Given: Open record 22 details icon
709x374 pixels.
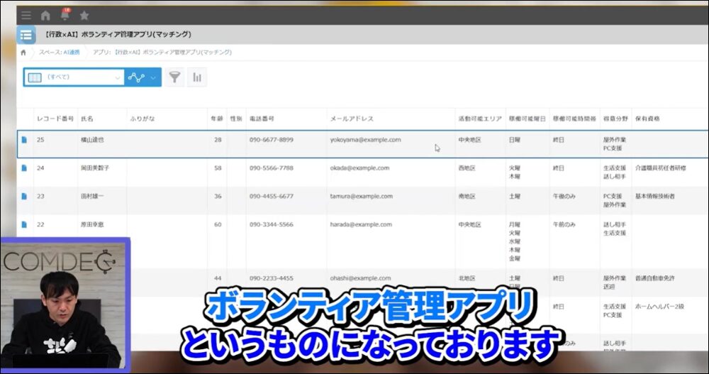Looking at the screenshot, I should [x=24, y=224].
